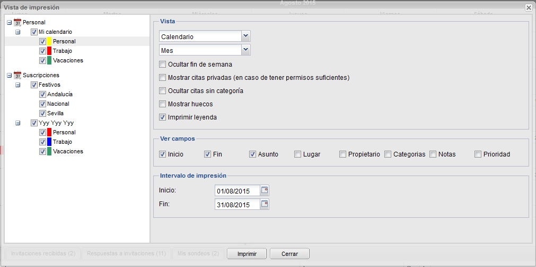Click green Vacaciones swatch under Yyy Yyy Yyy
Screen dimensions: 536x267
[49, 151]
